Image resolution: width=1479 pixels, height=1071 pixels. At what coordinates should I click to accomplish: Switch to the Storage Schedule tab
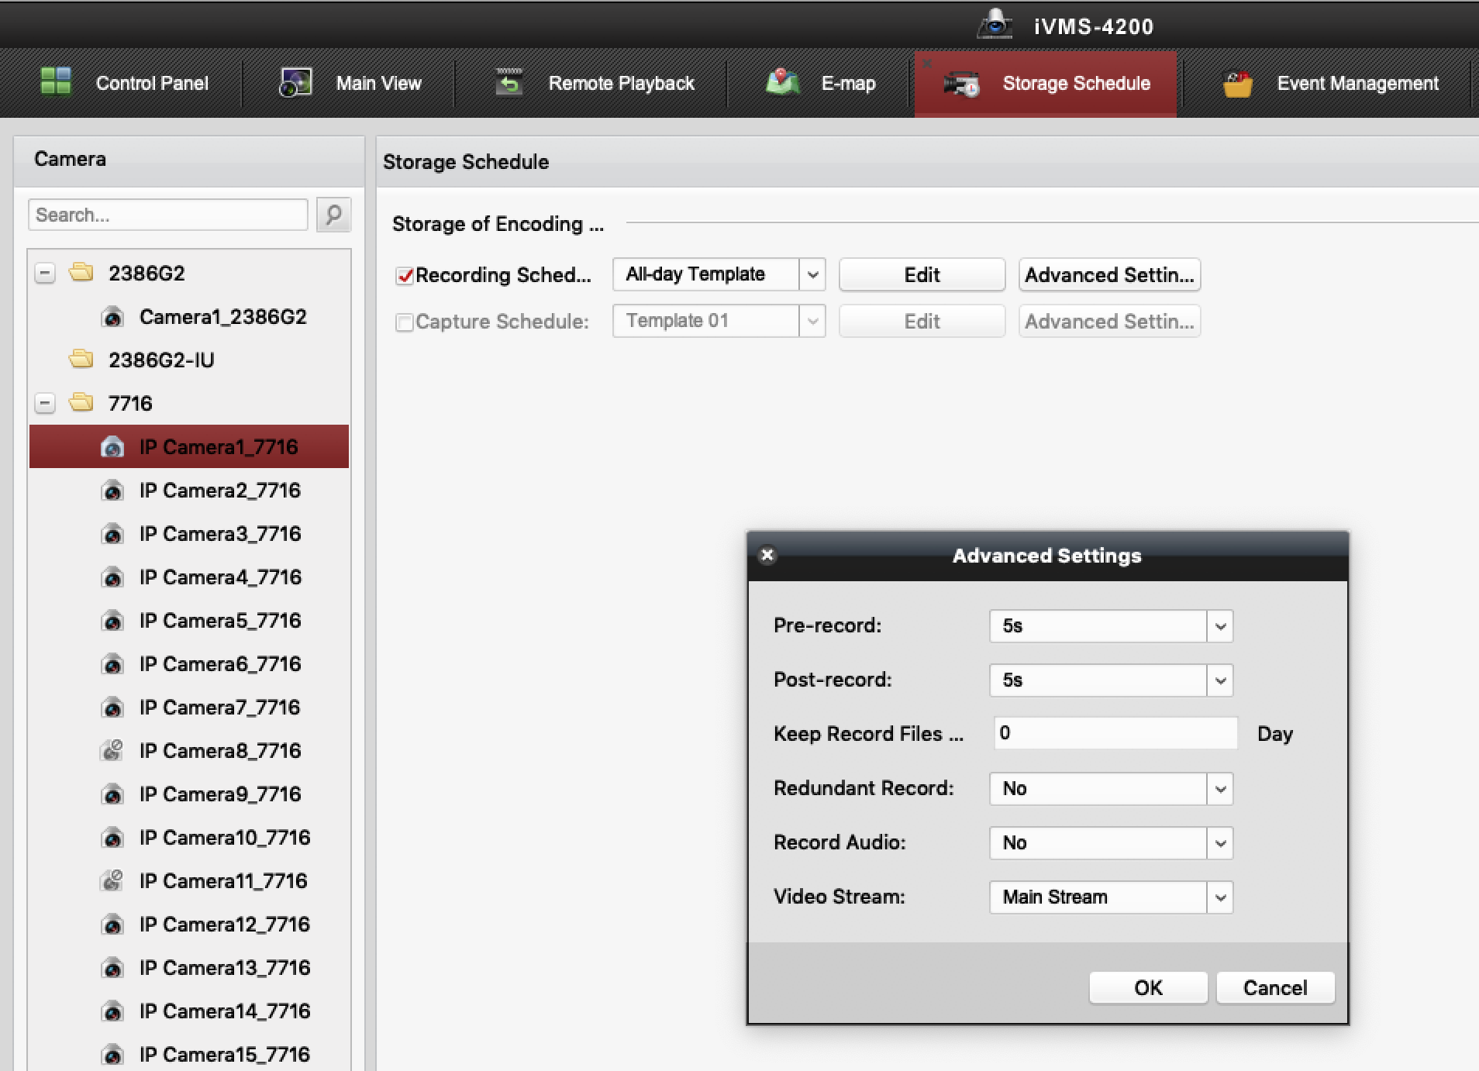click(x=1046, y=84)
